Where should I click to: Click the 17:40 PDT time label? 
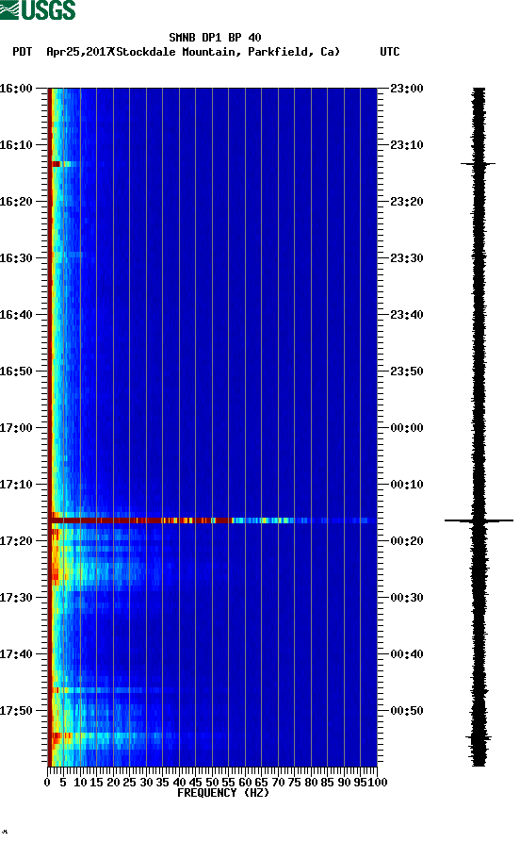[16, 654]
